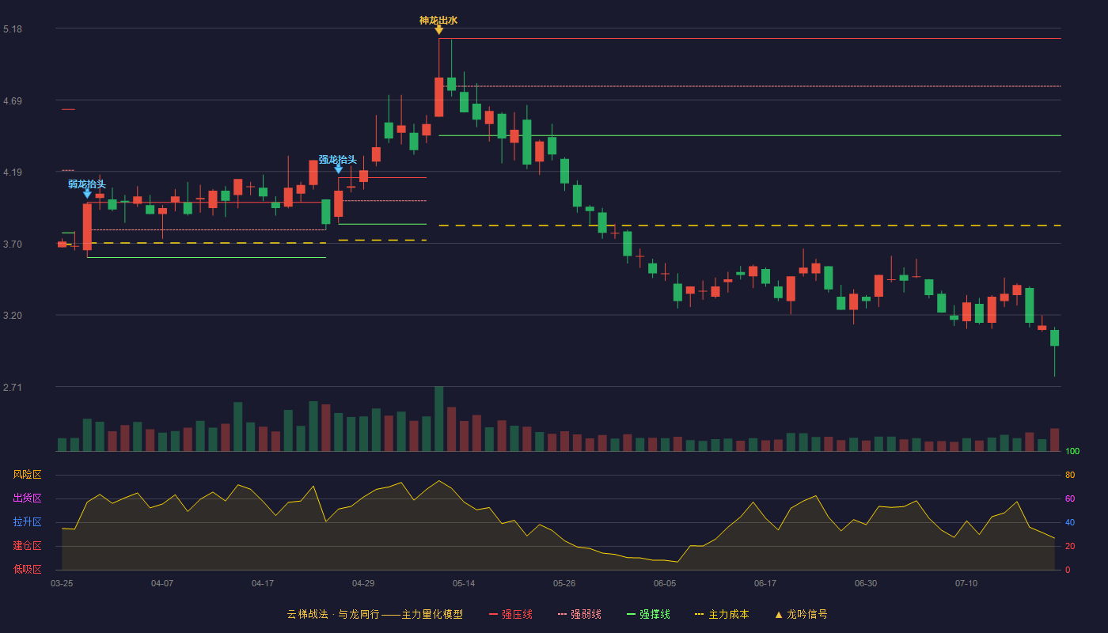Click the 80 indicator axis value
This screenshot has height=633, width=1108.
point(1070,475)
